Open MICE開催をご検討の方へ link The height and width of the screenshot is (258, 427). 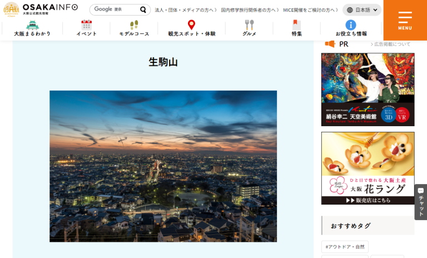[x=311, y=10]
